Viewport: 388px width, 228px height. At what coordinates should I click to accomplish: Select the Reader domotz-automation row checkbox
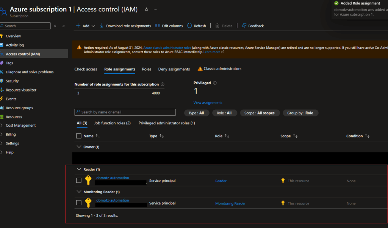click(79, 181)
